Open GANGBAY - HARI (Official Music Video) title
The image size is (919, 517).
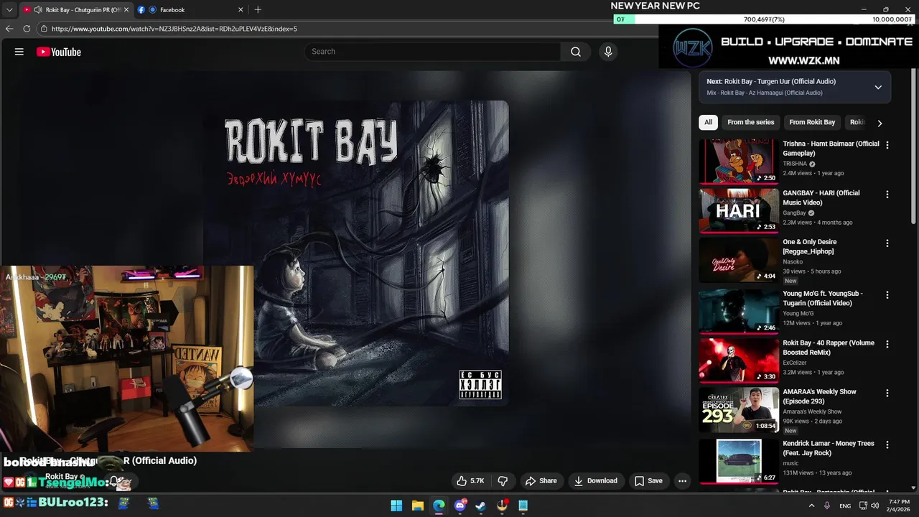coord(821,197)
